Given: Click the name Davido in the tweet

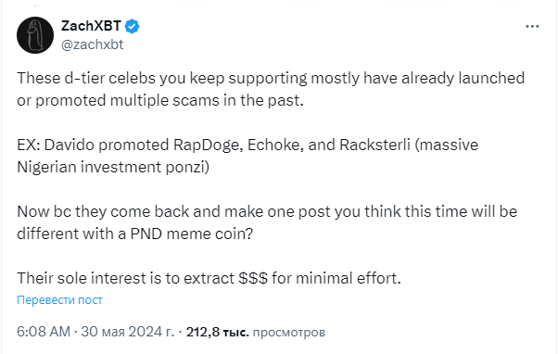Looking at the screenshot, I should (x=69, y=145).
